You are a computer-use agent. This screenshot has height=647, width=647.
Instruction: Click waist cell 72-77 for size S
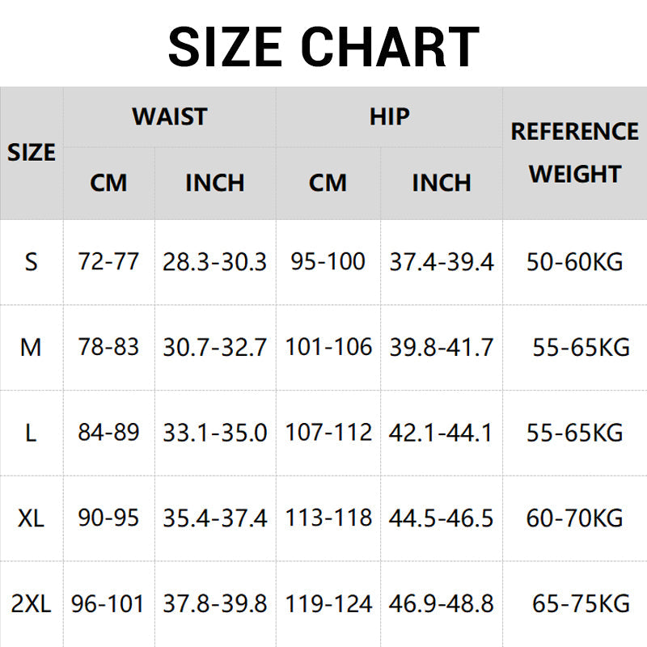coord(108,262)
